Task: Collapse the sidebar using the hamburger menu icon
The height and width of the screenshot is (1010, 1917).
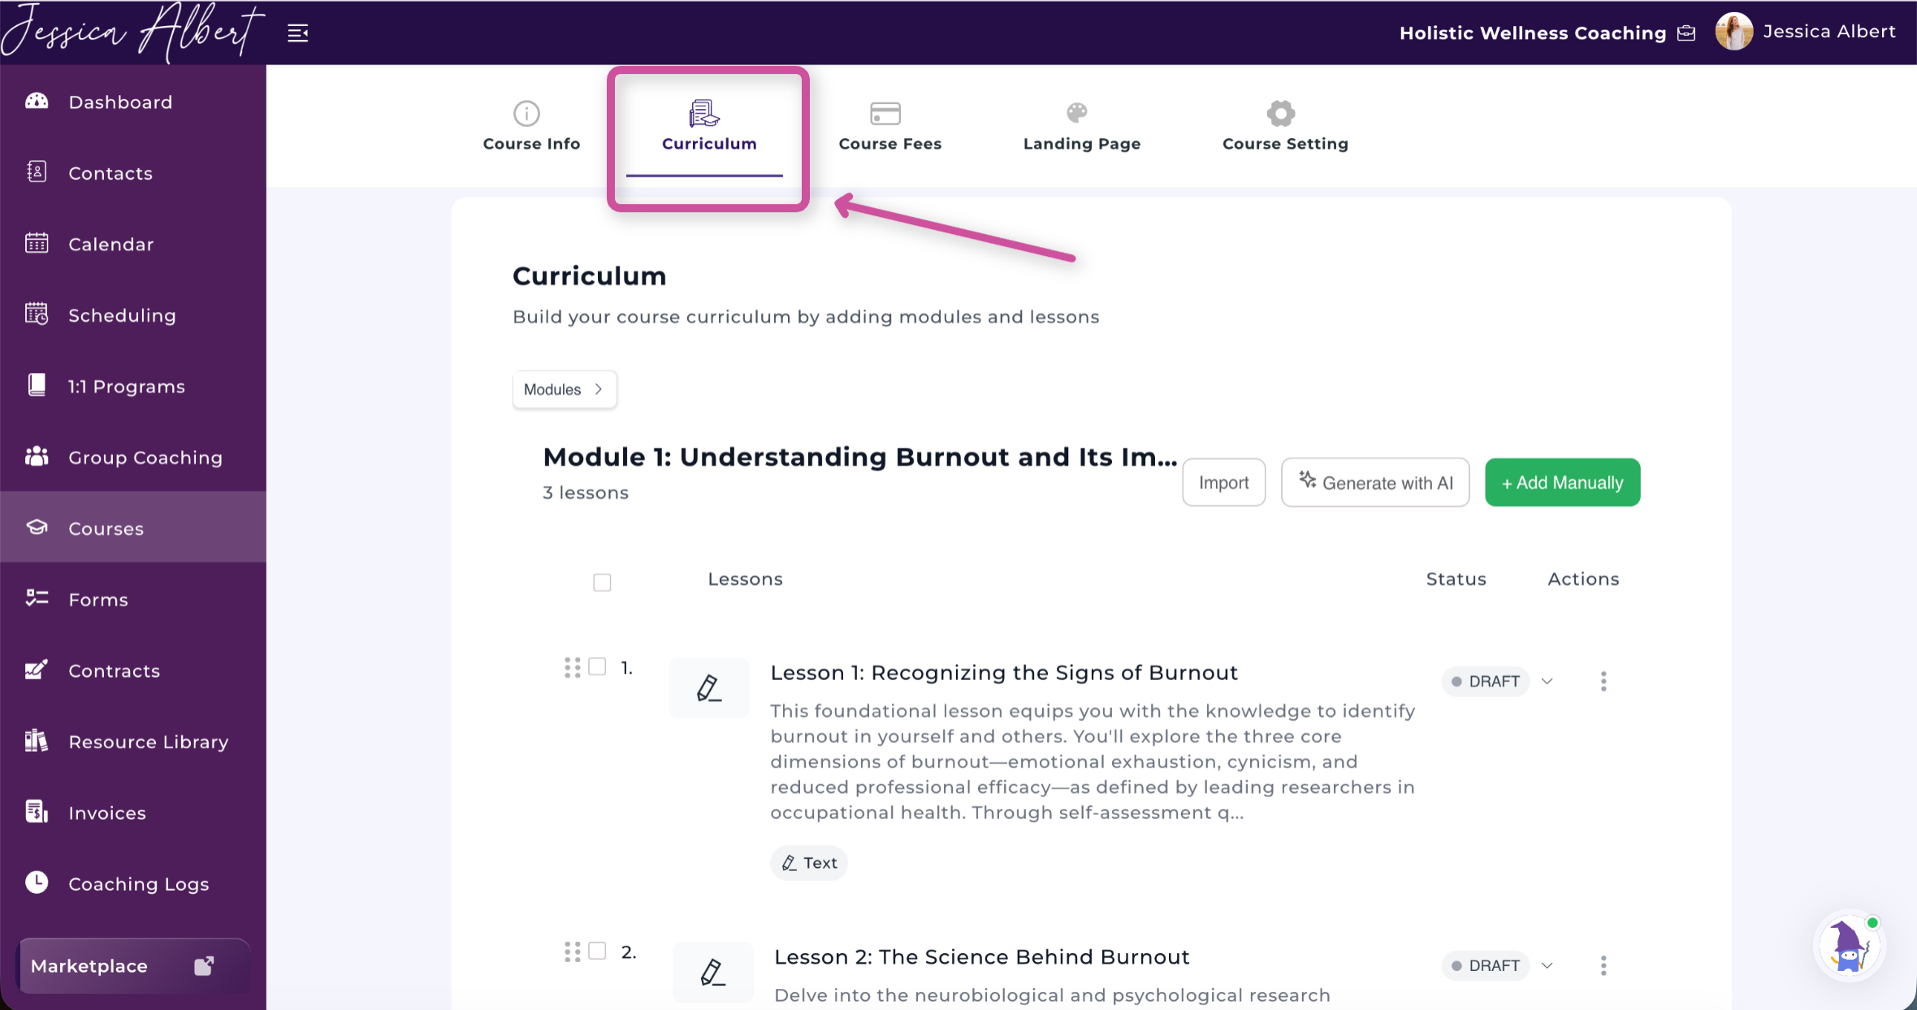Action: (298, 33)
